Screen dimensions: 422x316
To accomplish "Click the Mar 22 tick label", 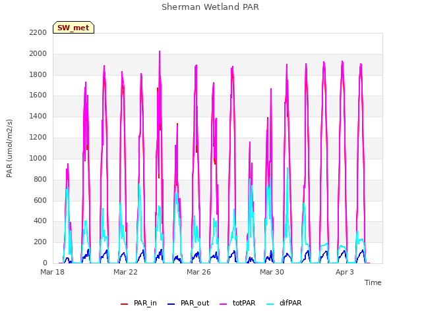I will [125, 272].
